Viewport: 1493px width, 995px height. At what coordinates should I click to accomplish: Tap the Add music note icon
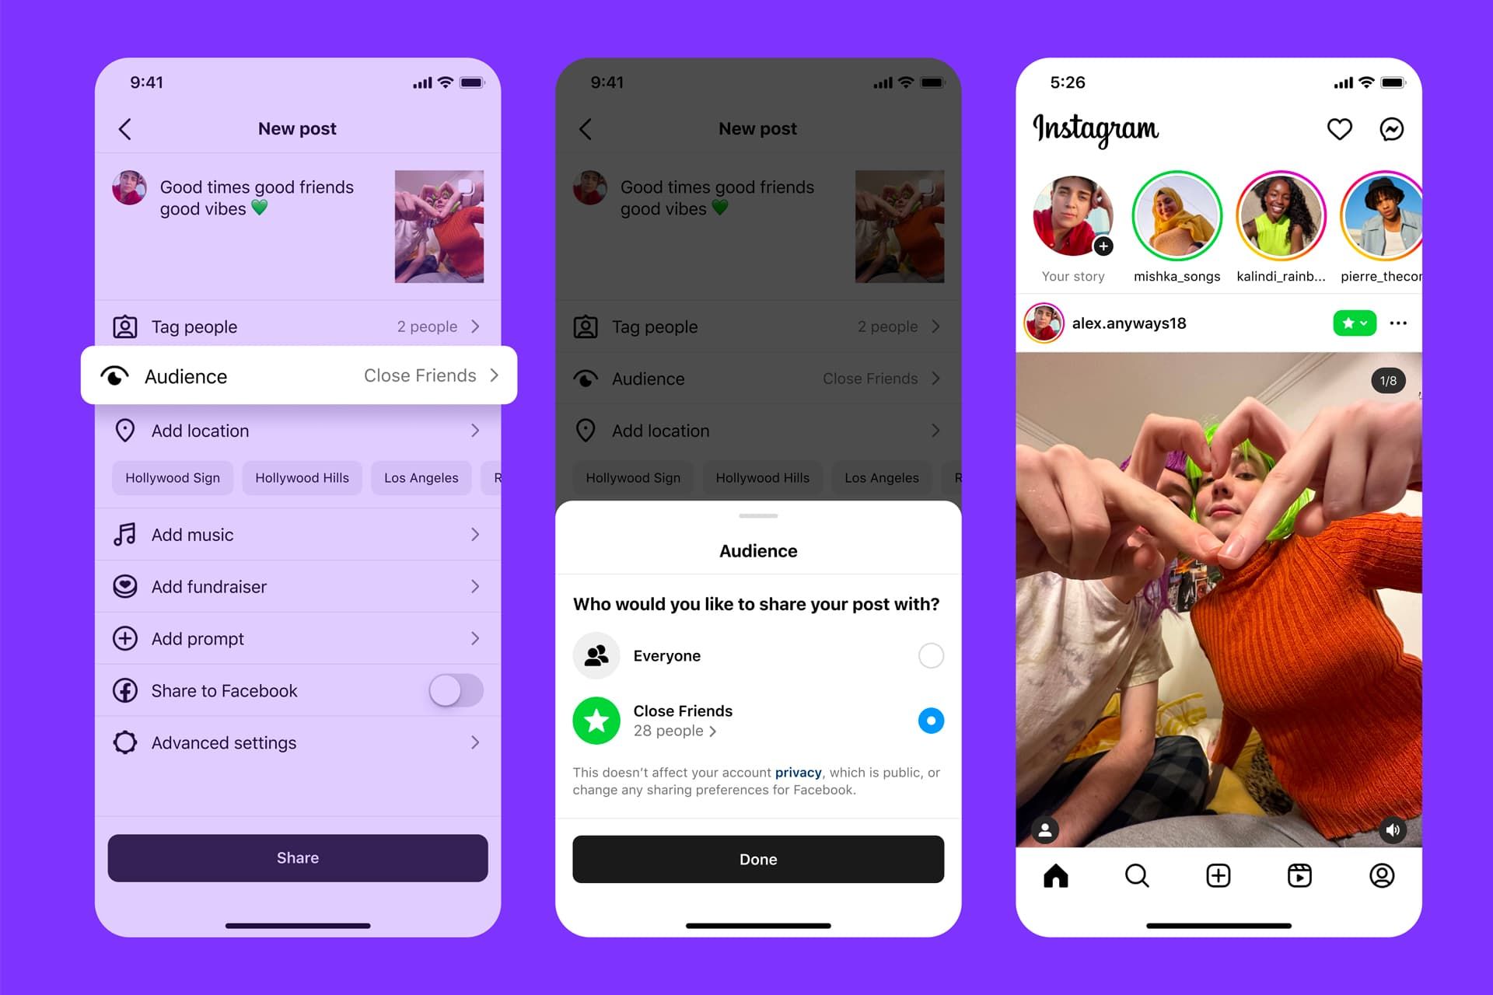(124, 534)
